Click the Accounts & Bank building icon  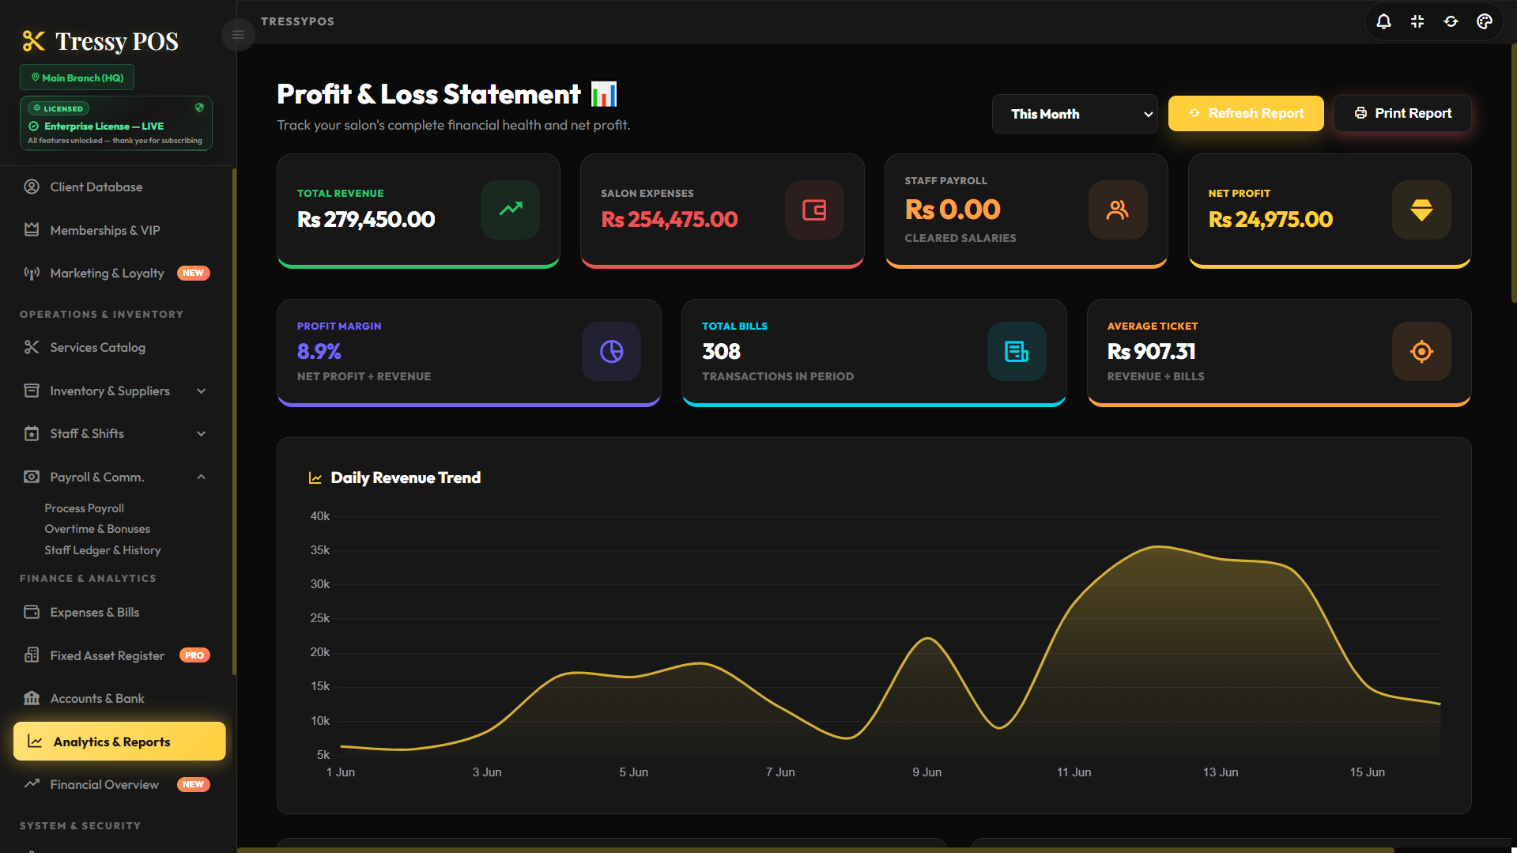point(32,698)
